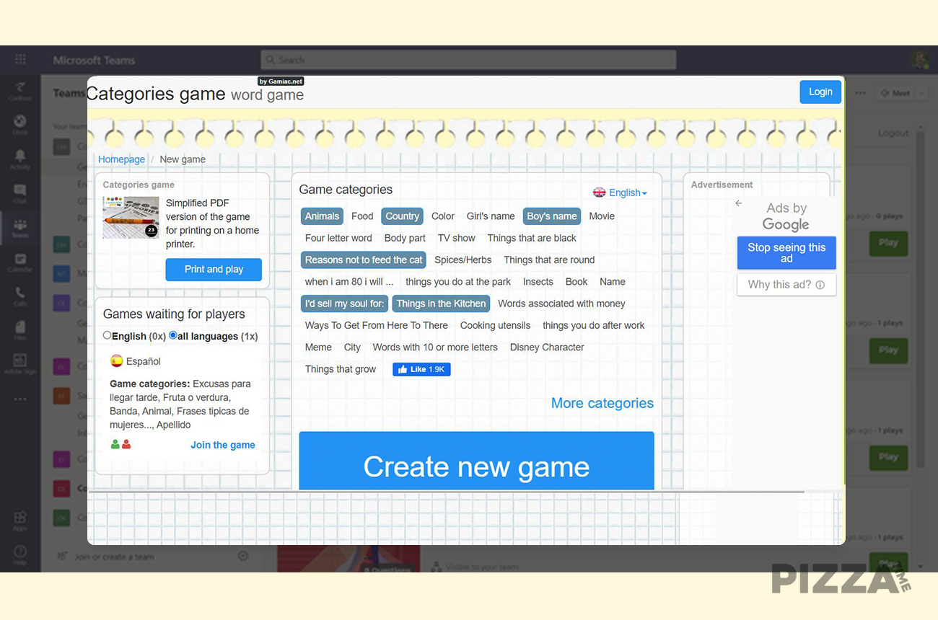Click the Join the game link
The image size is (938, 620).
222,445
